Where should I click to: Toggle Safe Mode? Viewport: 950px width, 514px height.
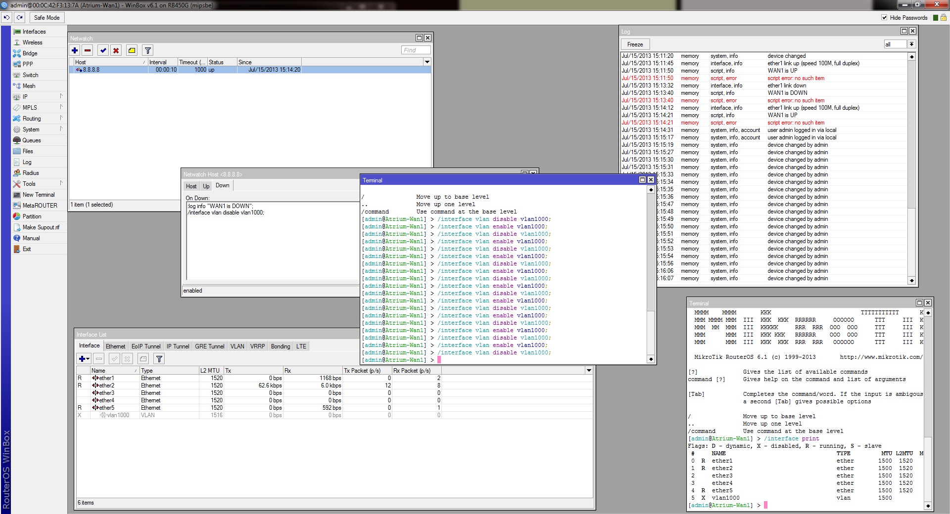(46, 17)
